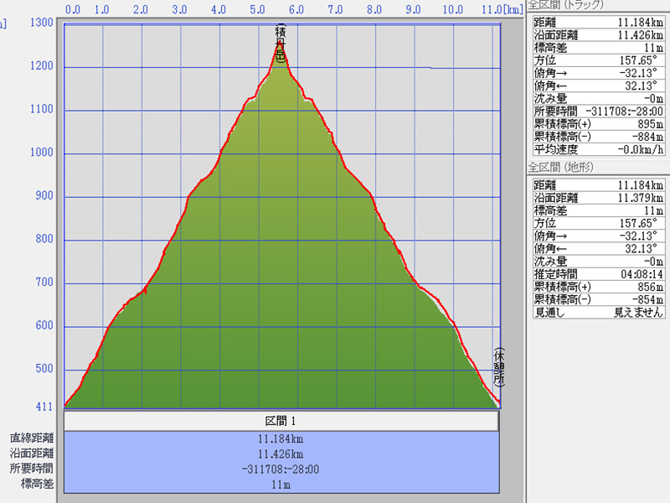The height and width of the screenshot is (503, 670).
Task: Click the 直線距離 label below the graph
Action: coord(32,438)
